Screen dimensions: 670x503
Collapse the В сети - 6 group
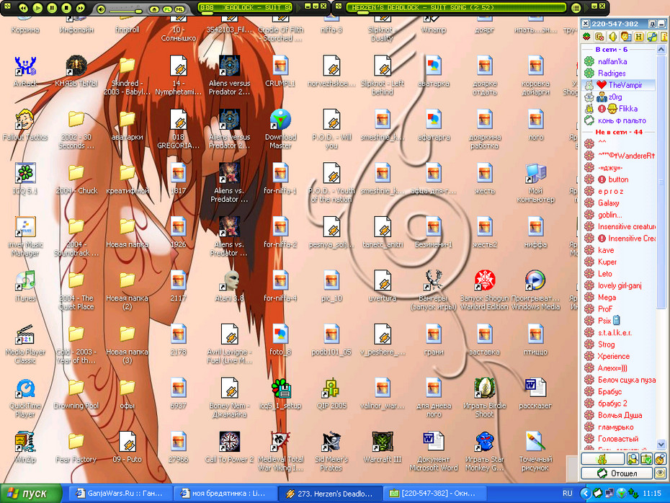612,50
